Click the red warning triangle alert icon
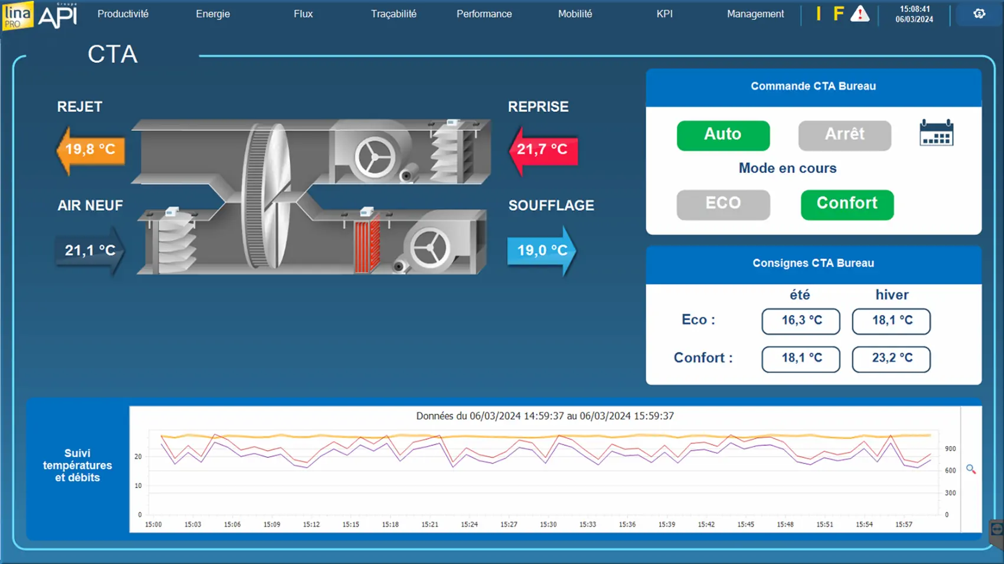 (x=860, y=14)
